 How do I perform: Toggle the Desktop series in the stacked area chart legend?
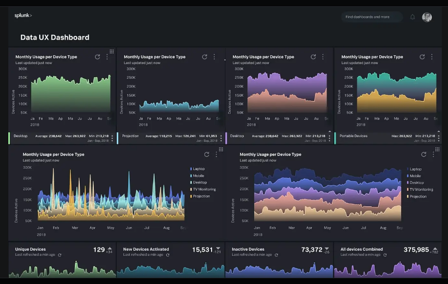[415, 182]
